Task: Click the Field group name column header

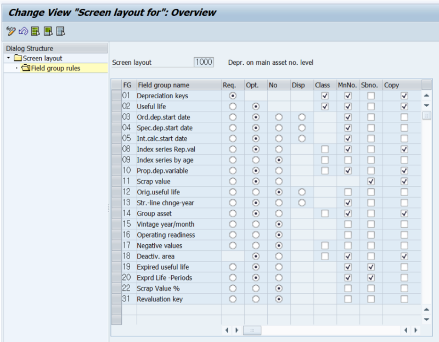Action: coord(179,85)
